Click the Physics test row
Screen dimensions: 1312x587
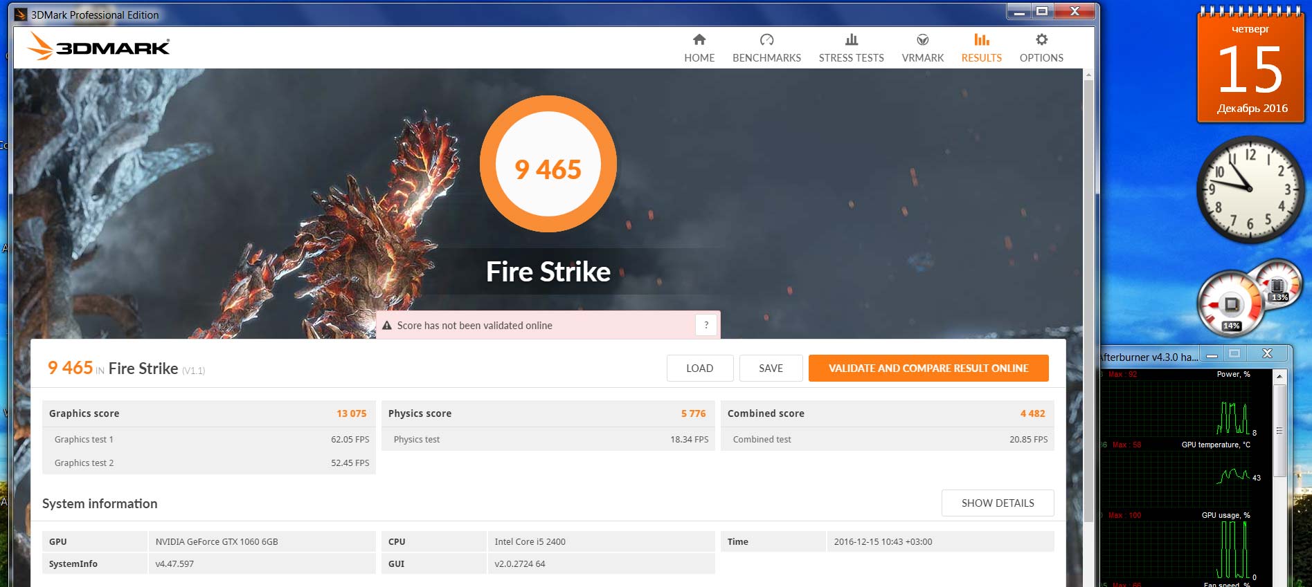point(548,439)
